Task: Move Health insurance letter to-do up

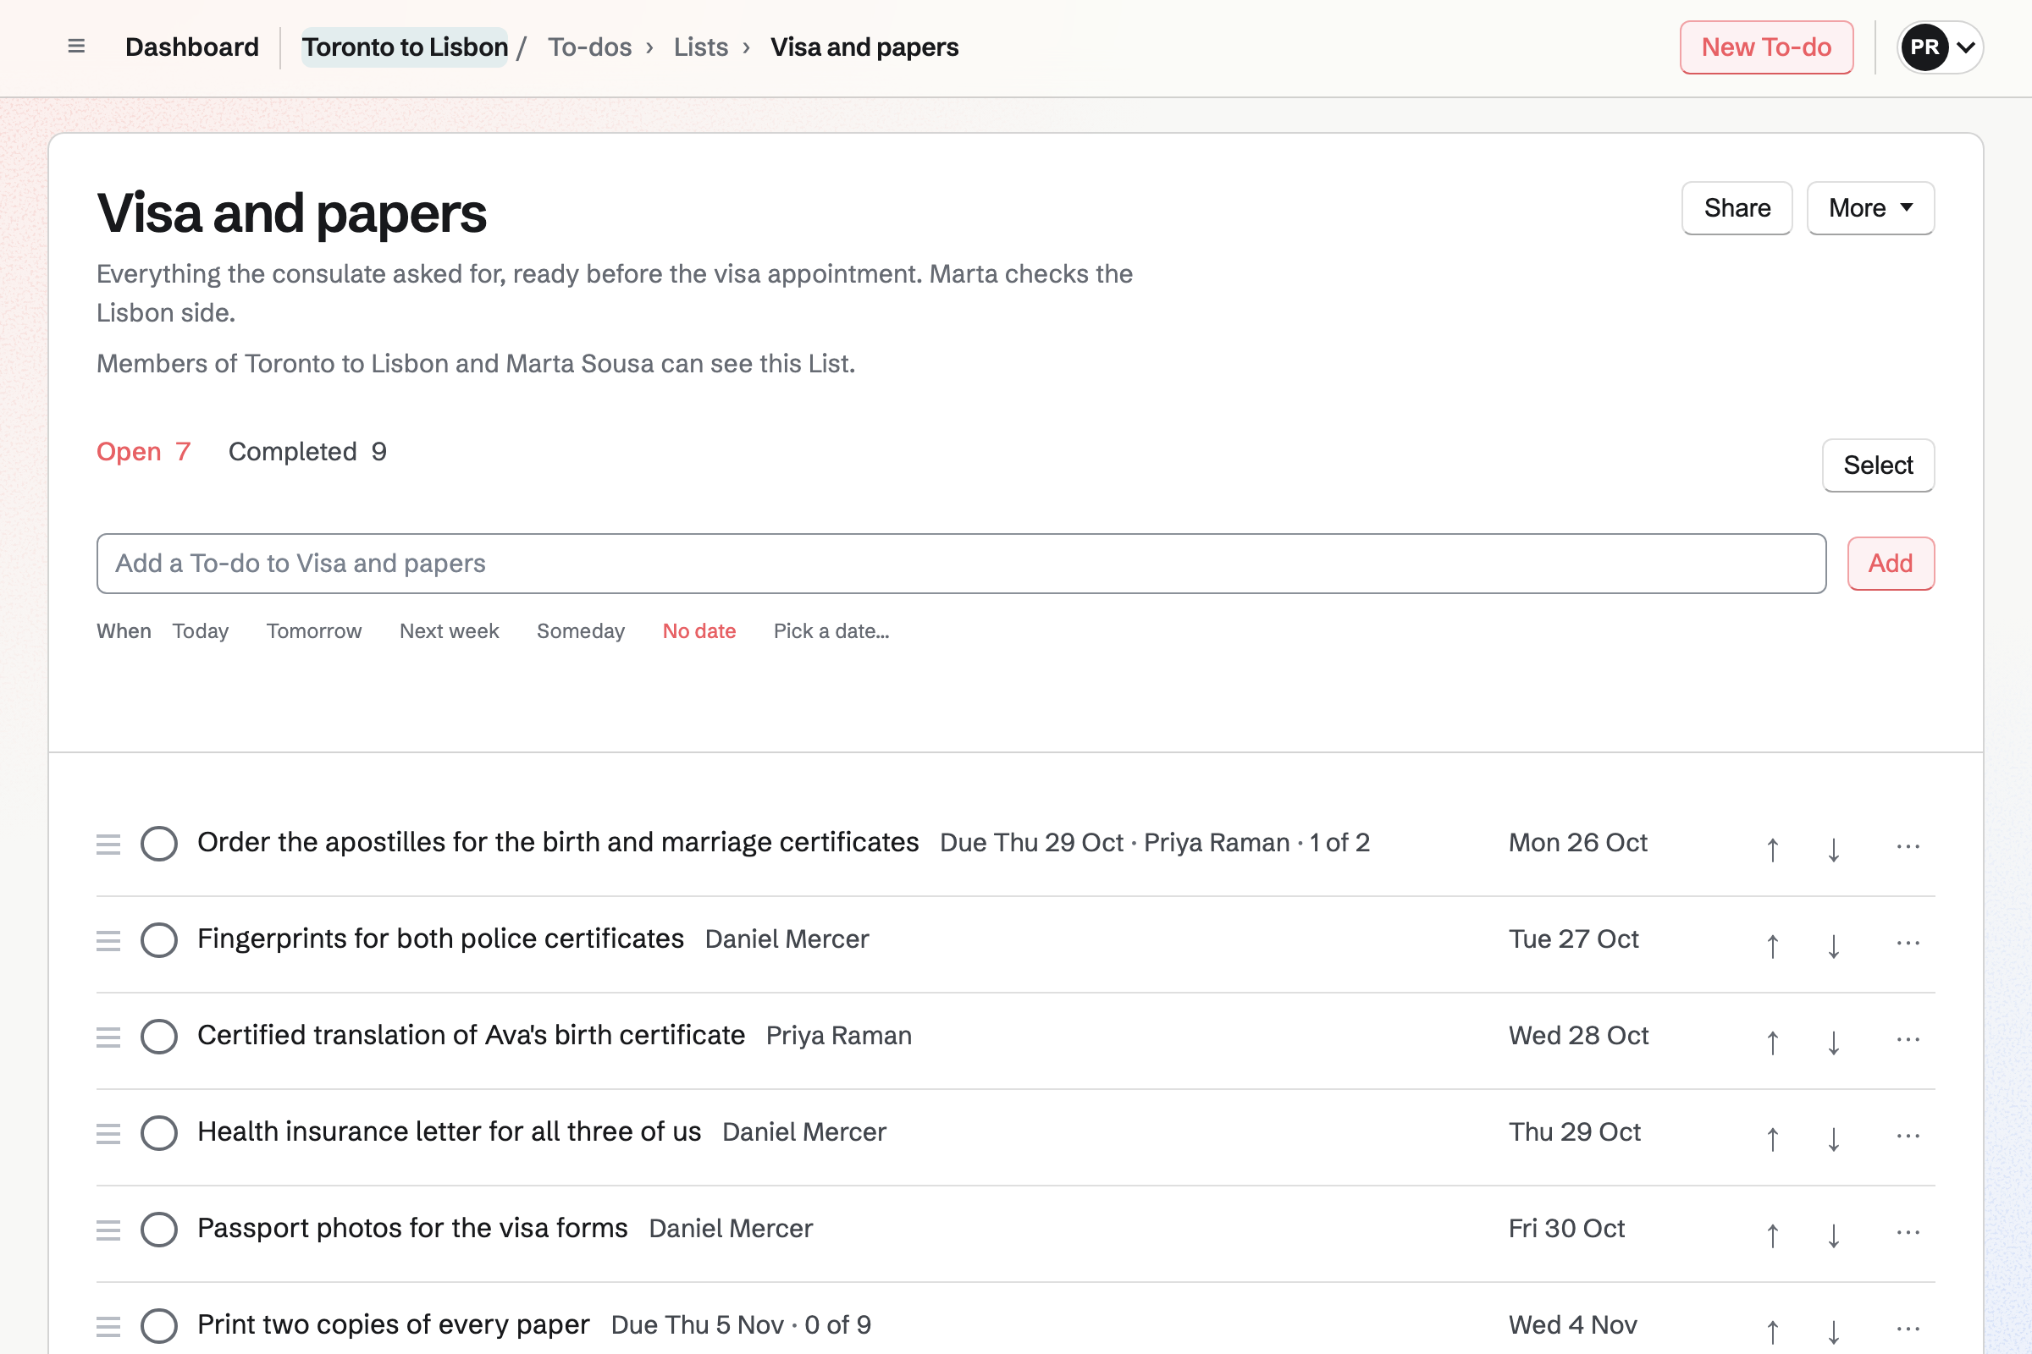Action: tap(1772, 1138)
